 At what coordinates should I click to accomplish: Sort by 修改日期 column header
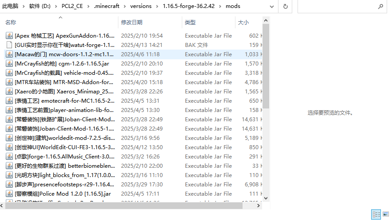pos(131,22)
